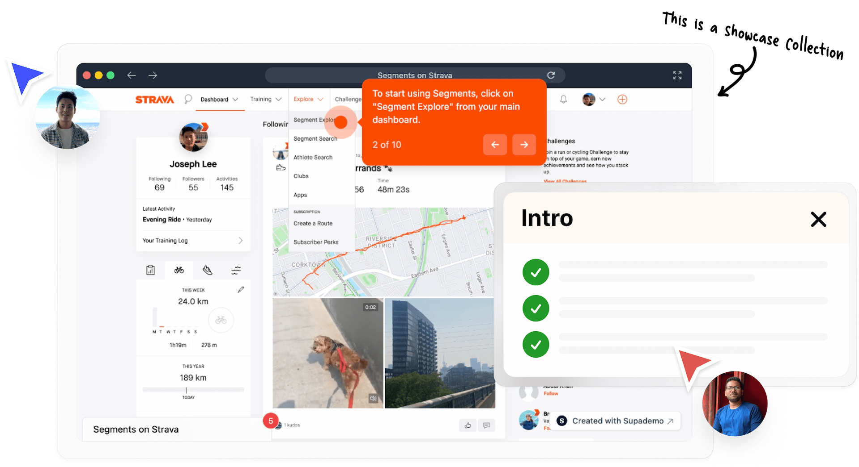
Task: Toggle the second green checkmark in Intro
Action: (536, 308)
